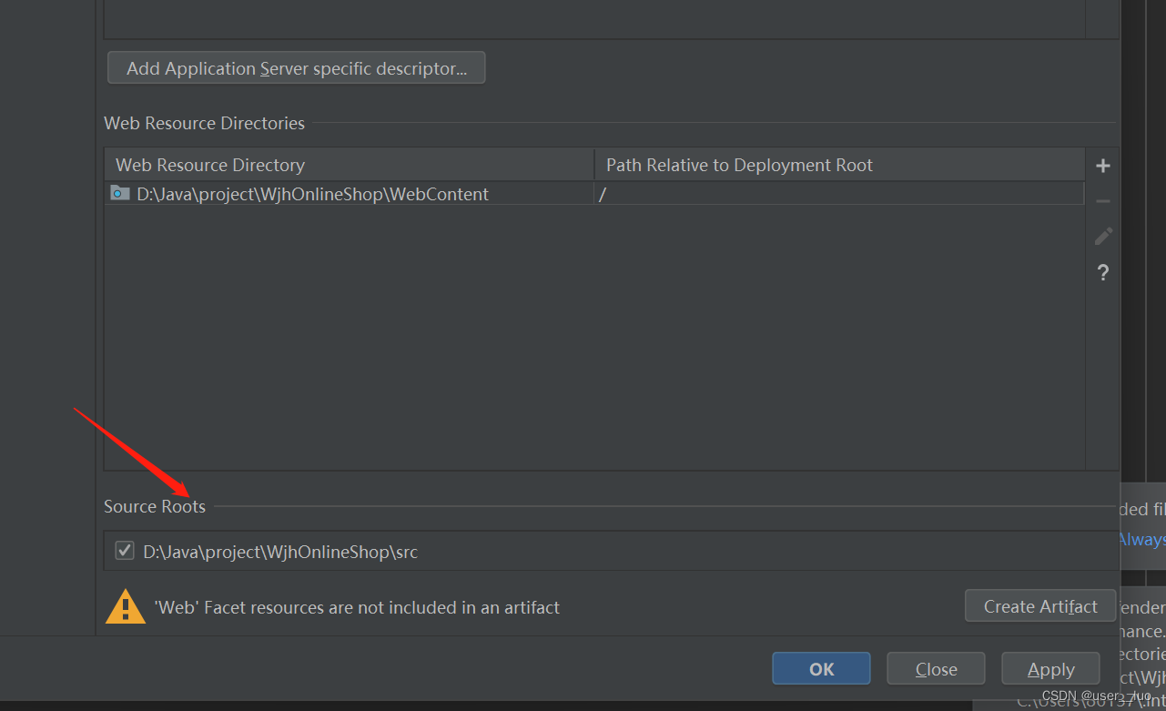Dismiss the dialog with Close
The width and height of the screenshot is (1166, 711).
click(x=935, y=667)
